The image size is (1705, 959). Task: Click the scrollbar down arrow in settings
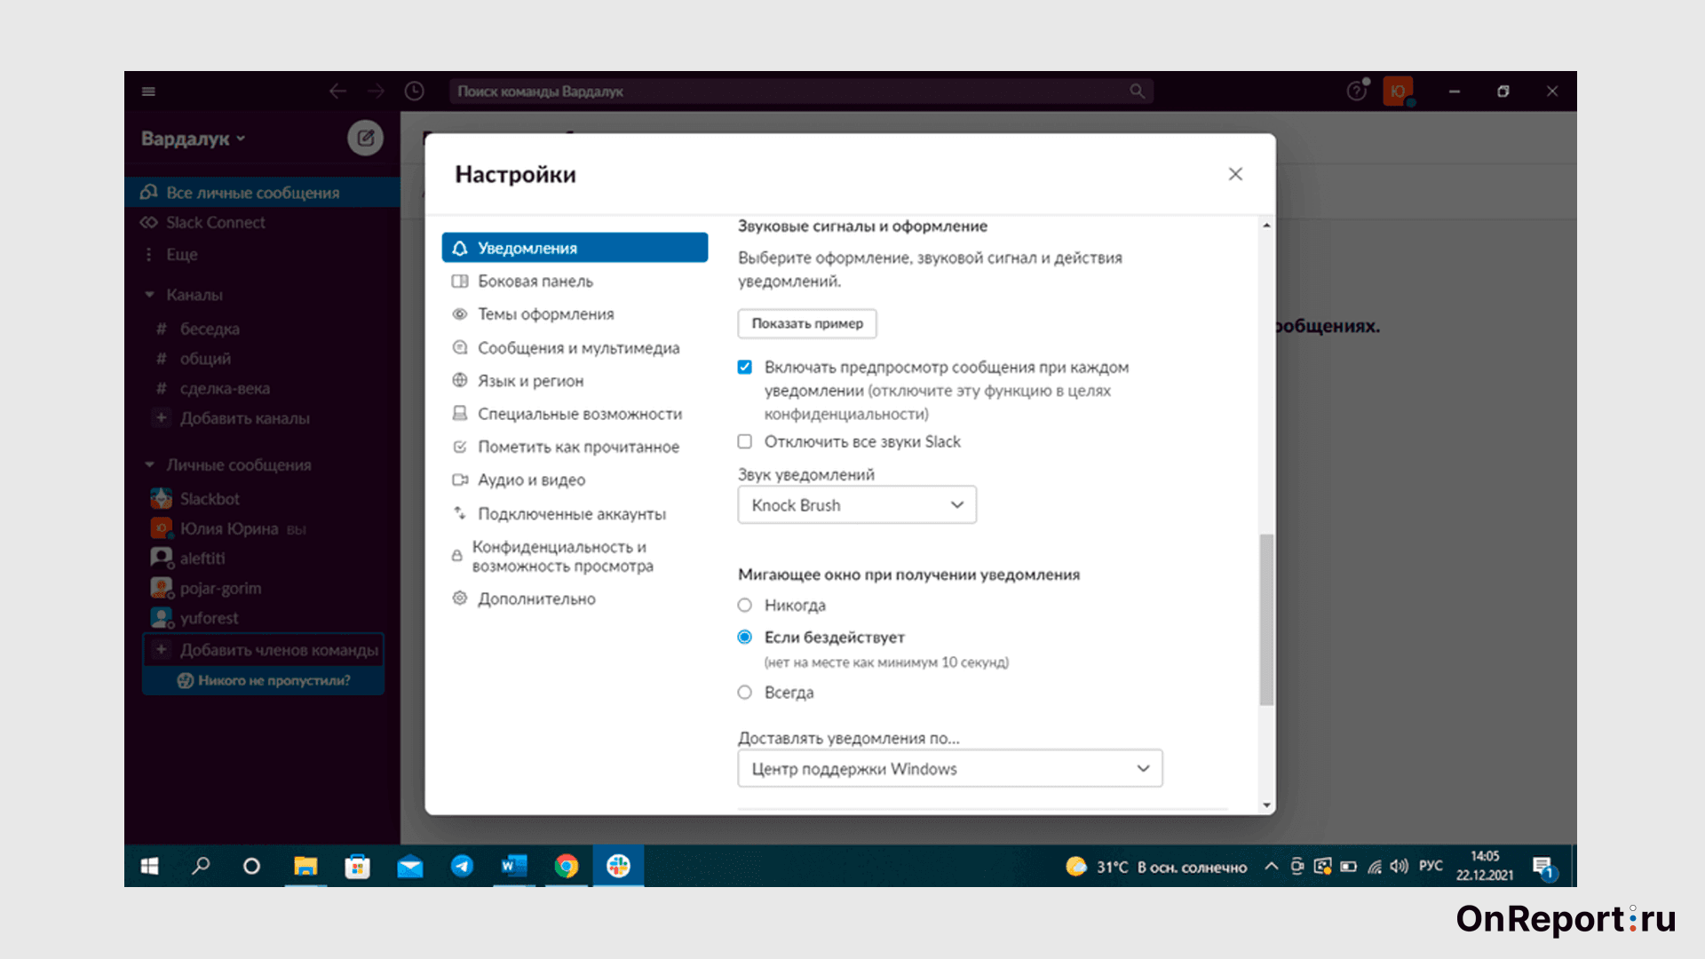[x=1266, y=805]
